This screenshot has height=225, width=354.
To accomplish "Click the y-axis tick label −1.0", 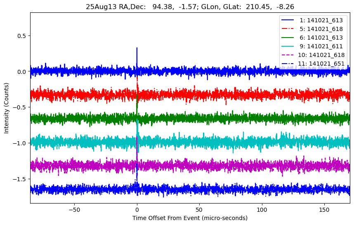I will [x=20, y=143].
